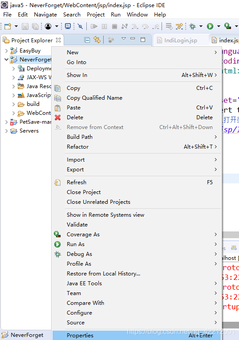The width and height of the screenshot is (239, 340).
Task: Expand the build folder node
Action: click(14, 104)
